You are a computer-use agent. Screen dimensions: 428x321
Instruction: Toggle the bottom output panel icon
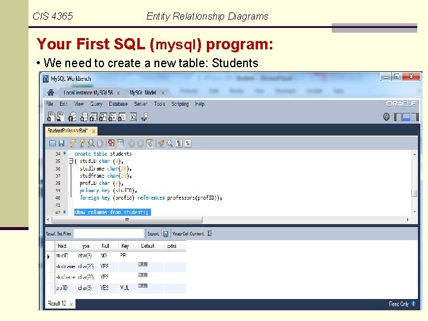click(406, 117)
